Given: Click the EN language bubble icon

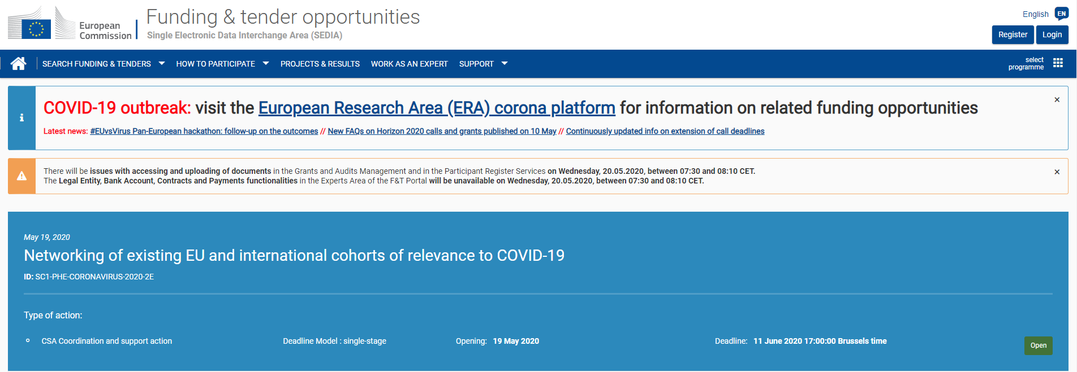Looking at the screenshot, I should (1062, 14).
